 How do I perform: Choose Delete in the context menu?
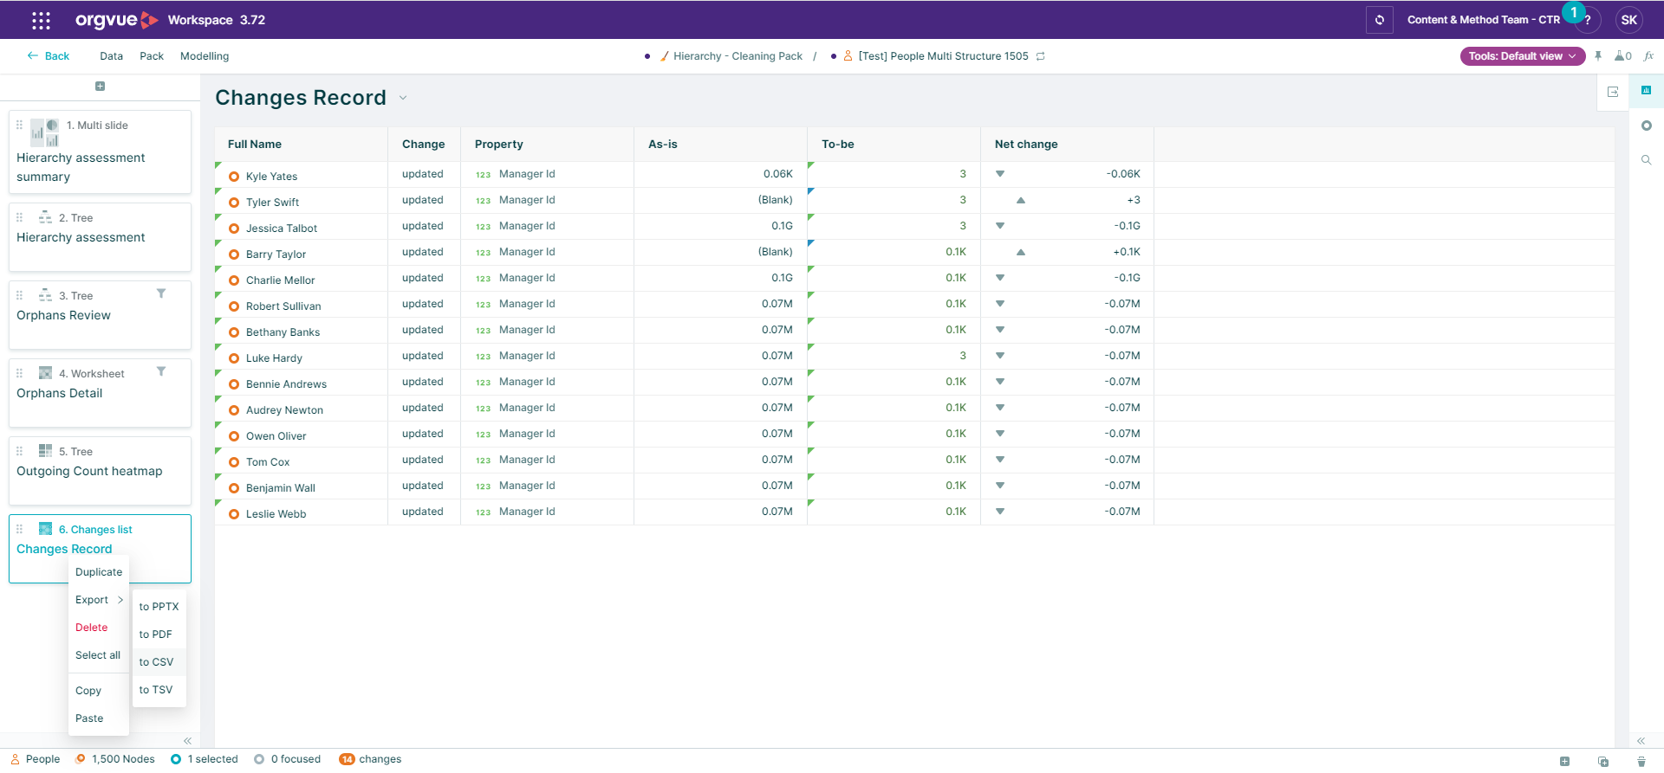coord(92,628)
